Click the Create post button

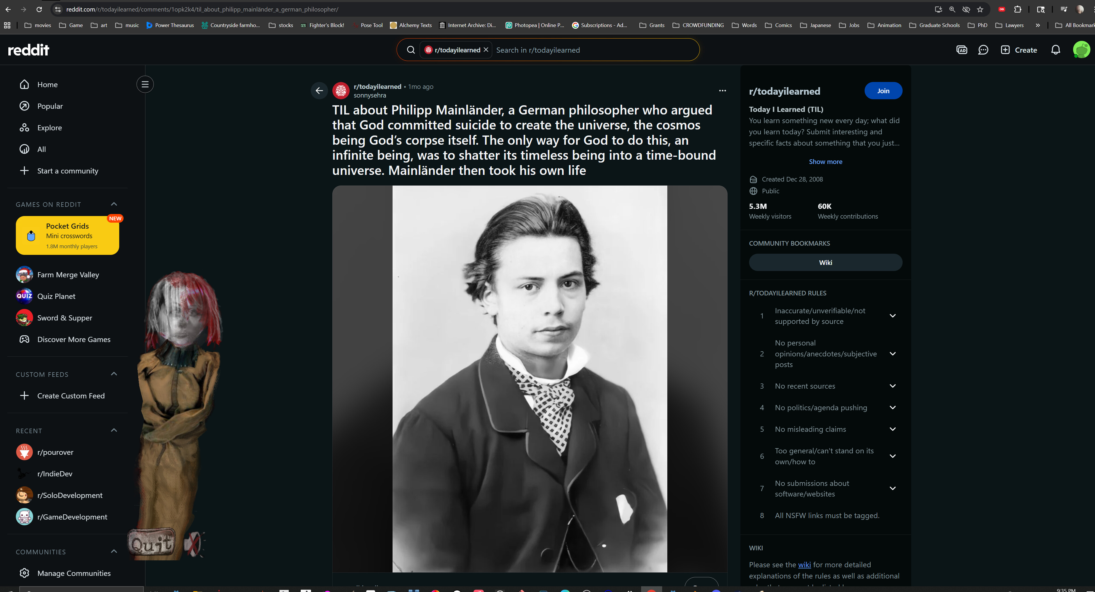[x=1019, y=50]
